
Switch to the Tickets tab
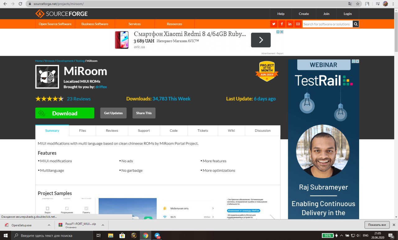pos(203,131)
